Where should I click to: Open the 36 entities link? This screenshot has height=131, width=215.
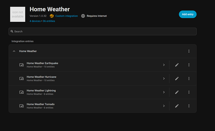49,21
